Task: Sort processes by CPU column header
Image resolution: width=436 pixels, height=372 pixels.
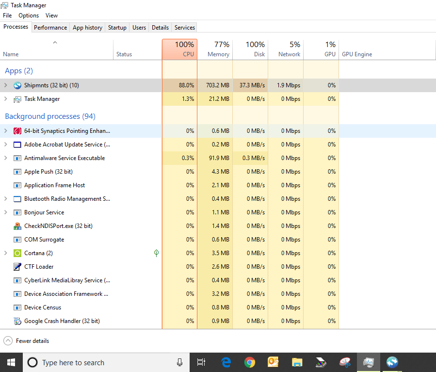Action: click(x=179, y=49)
